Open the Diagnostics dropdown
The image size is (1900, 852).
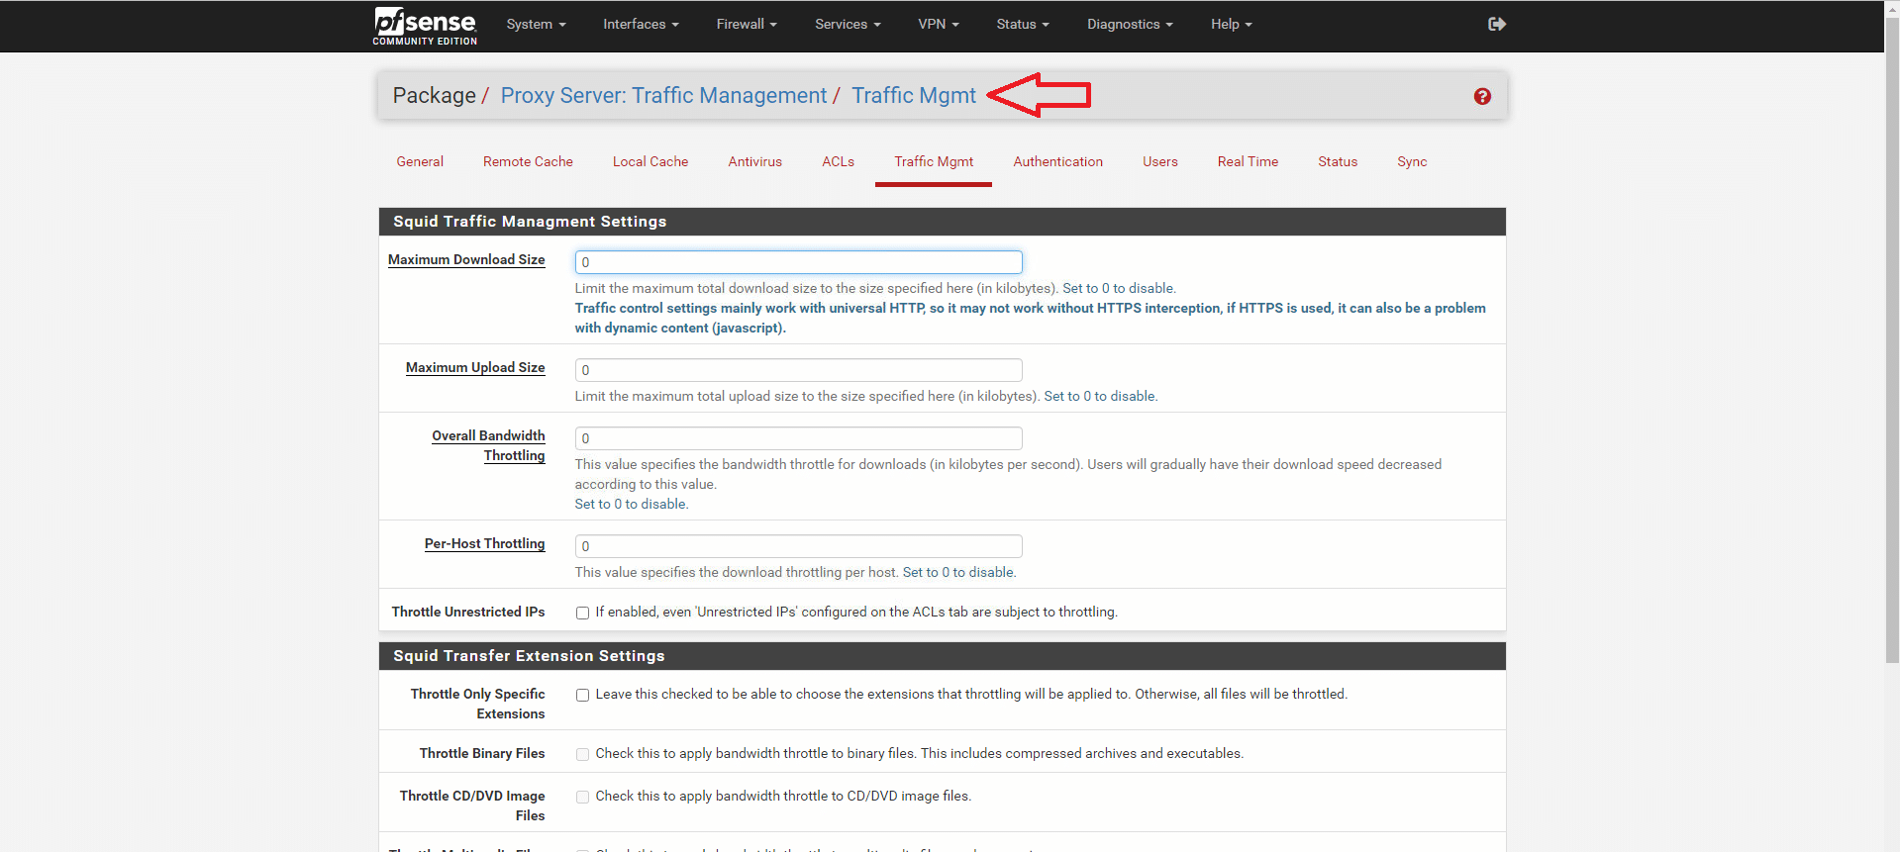pos(1130,24)
